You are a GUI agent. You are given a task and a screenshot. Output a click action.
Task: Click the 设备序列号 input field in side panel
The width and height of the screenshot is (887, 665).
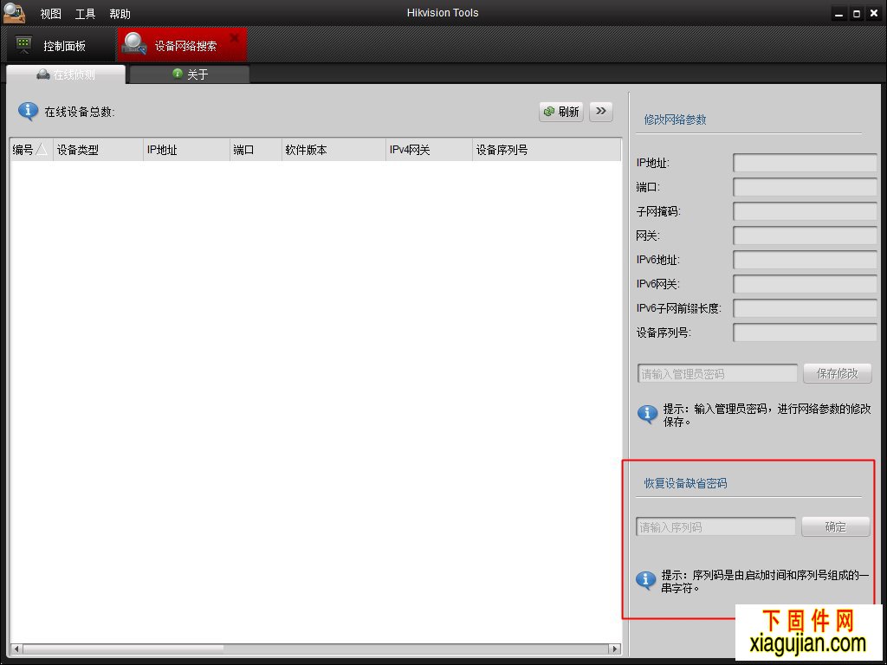tap(805, 332)
